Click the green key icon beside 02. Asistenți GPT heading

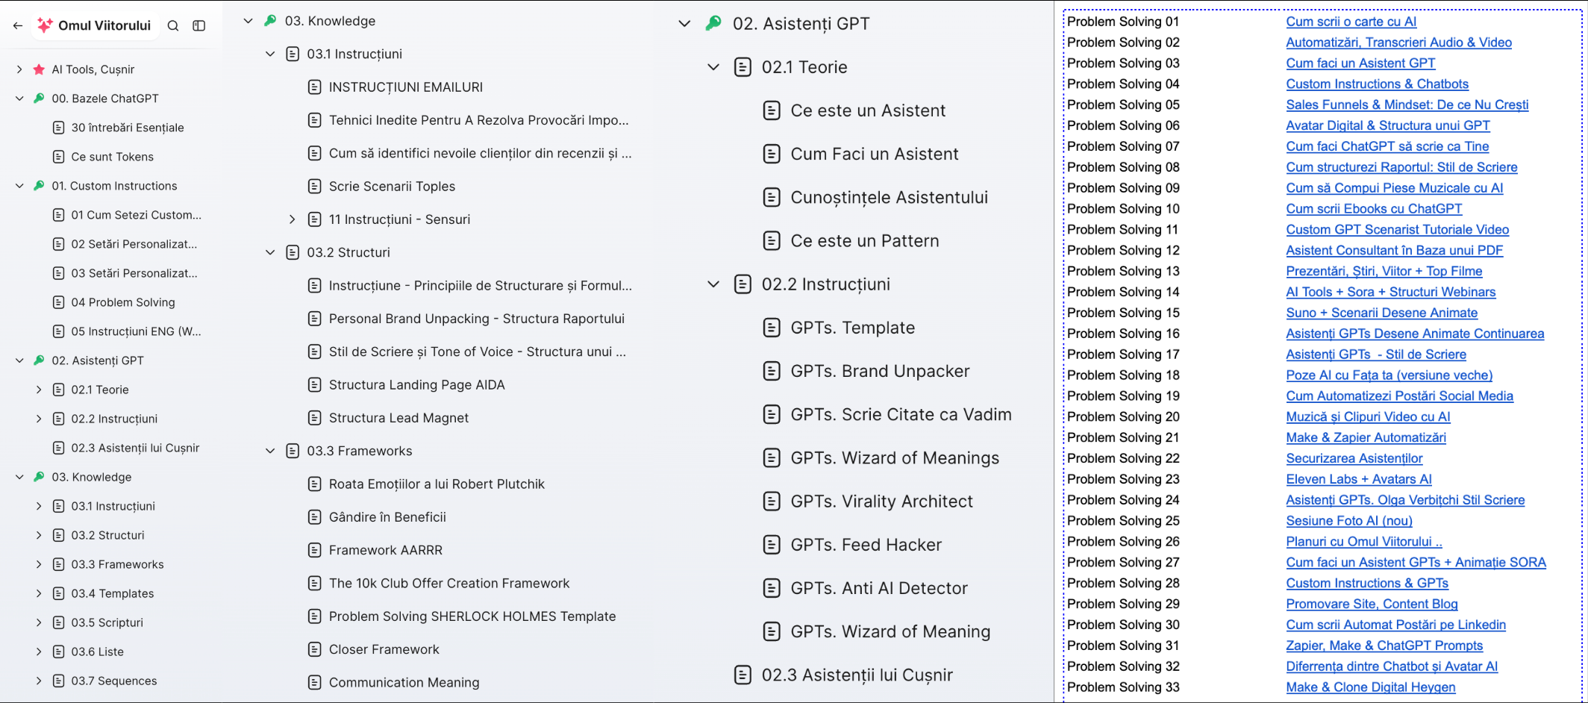pos(713,24)
